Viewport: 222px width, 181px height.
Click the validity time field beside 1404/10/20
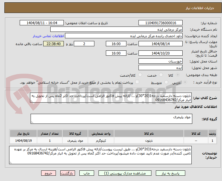tap(116, 53)
